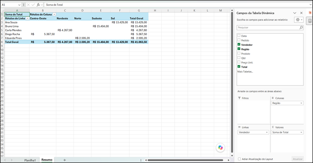313x163 pixels.
Task: Click the horizontal scrollbar thumb
Action: (x=185, y=160)
